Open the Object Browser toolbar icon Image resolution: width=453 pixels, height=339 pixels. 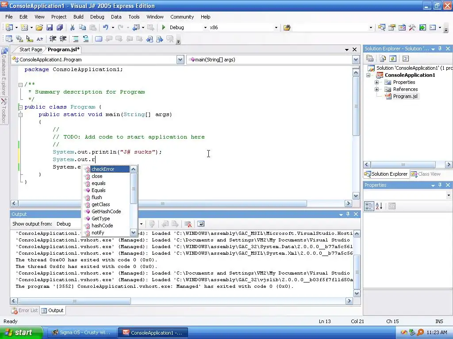tap(402, 28)
